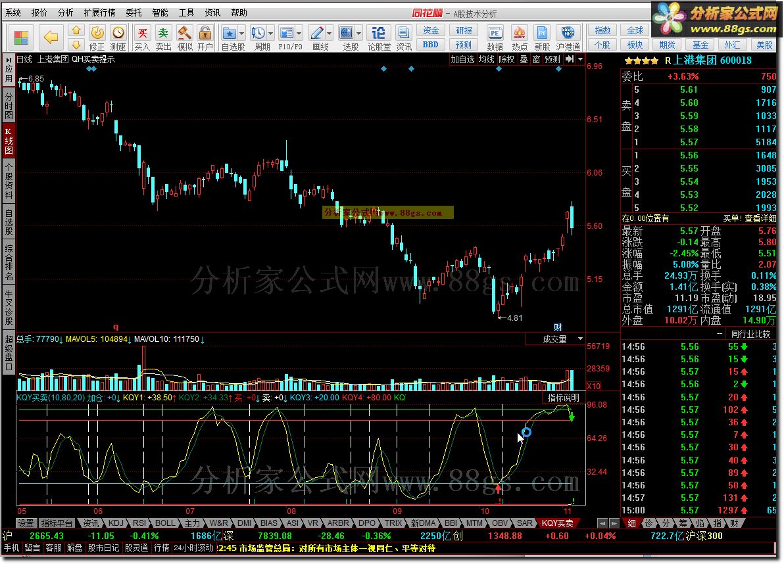Go back using the yellow left arrow
784x564 pixels.
51,37
